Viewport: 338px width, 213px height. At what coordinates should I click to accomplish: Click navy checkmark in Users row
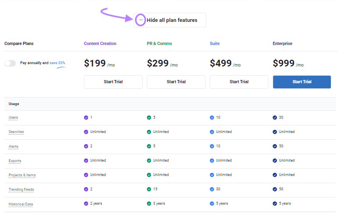[275, 117]
